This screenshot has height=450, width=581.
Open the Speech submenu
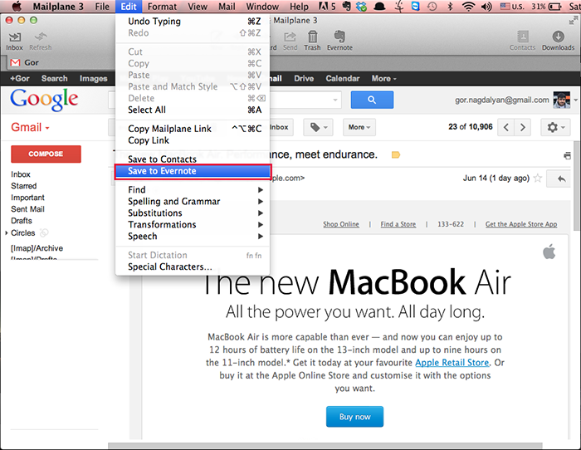193,236
